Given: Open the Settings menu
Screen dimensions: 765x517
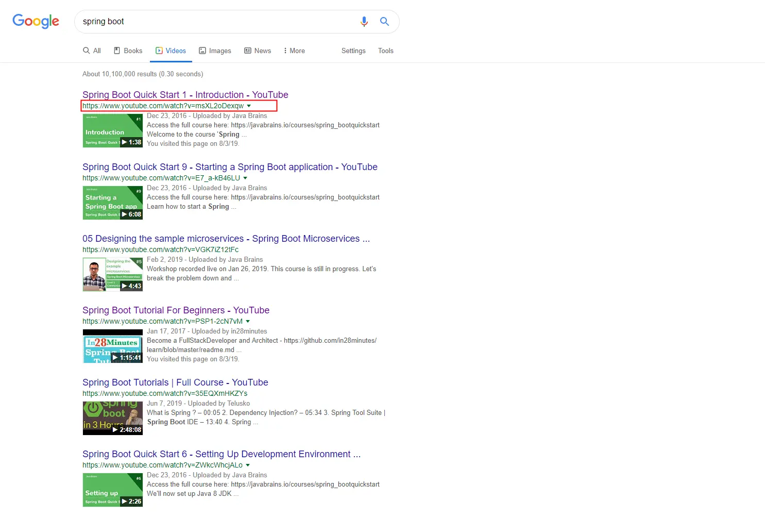Looking at the screenshot, I should 353,51.
